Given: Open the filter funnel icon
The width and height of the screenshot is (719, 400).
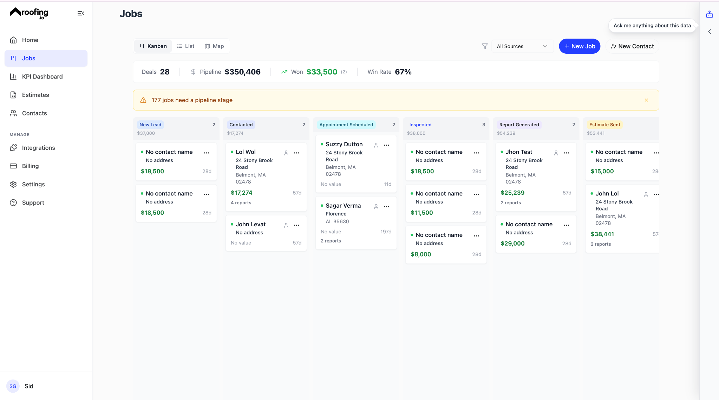Looking at the screenshot, I should 485,46.
